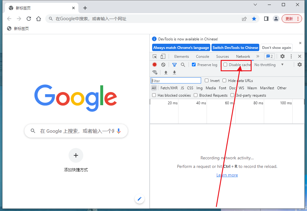
Task: Go to the home page icon
Action: 39,19
